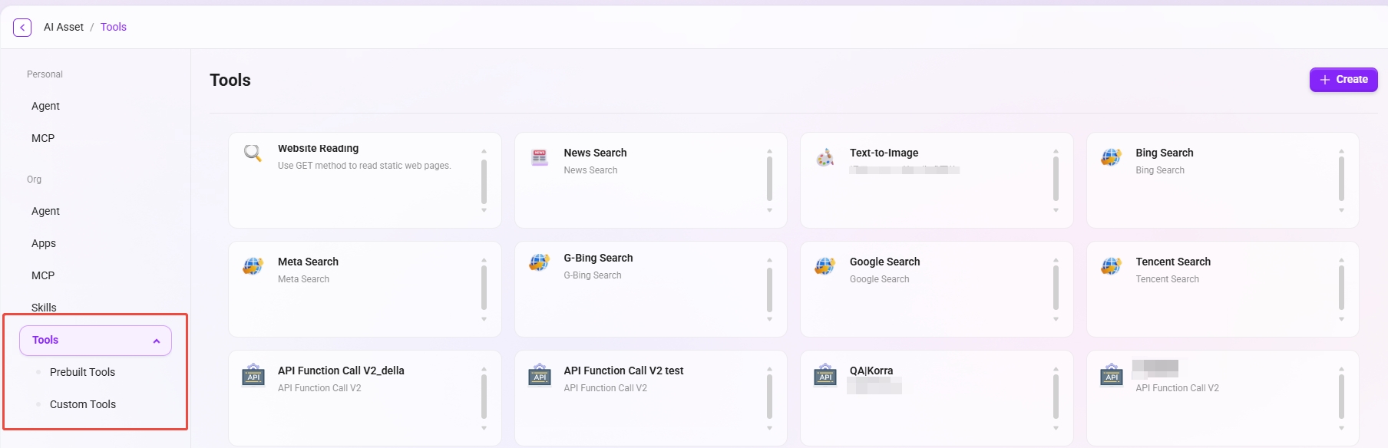Screen dimensions: 1388x448
Task: Open Apps in sidebar
Action: (x=44, y=243)
